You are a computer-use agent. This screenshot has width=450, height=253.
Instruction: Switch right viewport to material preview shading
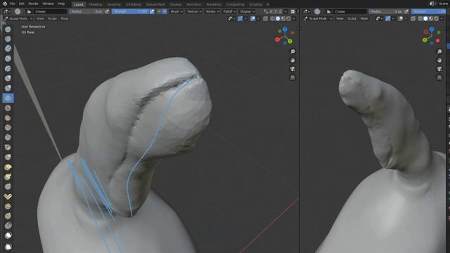[431, 19]
